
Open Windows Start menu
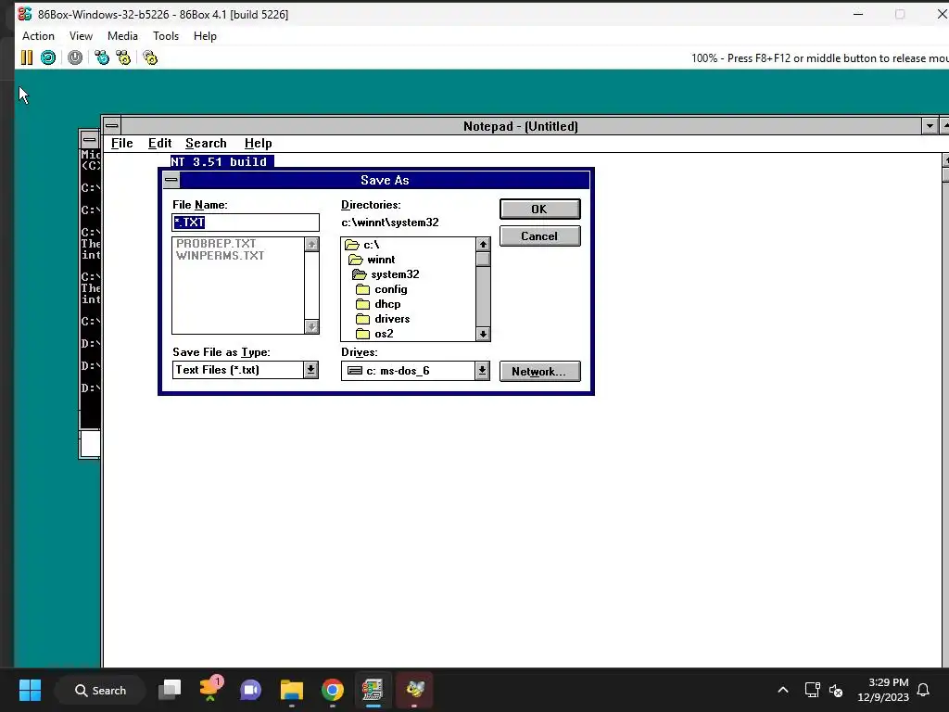(x=30, y=690)
